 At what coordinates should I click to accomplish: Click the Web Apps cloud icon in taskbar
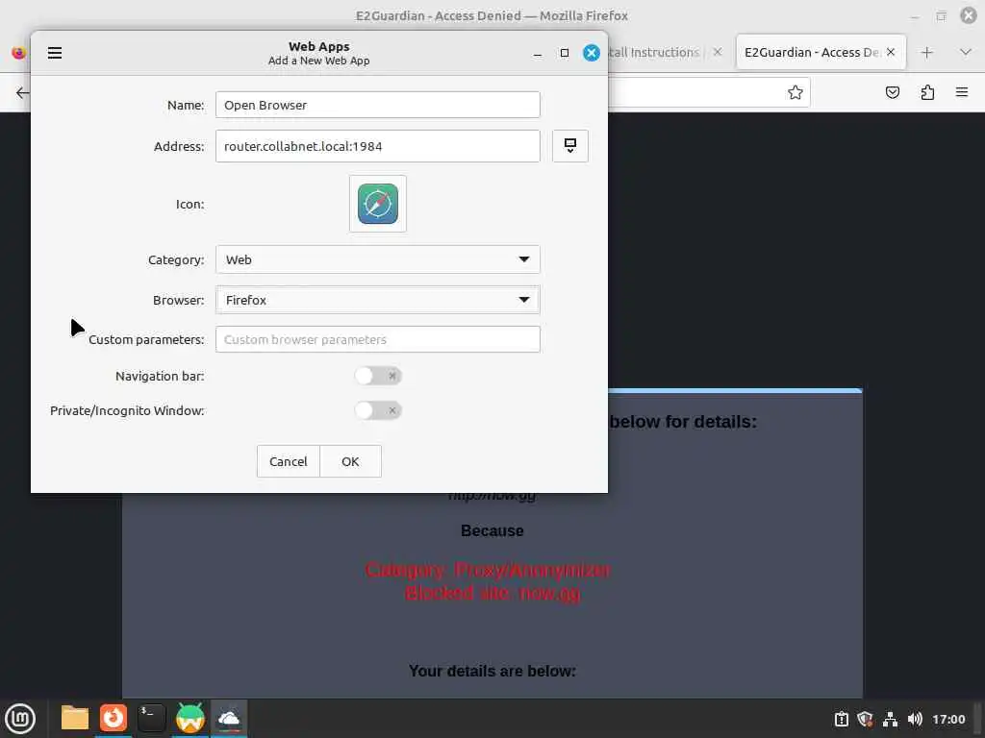point(229,718)
